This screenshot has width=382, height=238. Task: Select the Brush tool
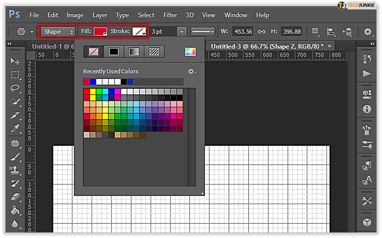point(15,157)
